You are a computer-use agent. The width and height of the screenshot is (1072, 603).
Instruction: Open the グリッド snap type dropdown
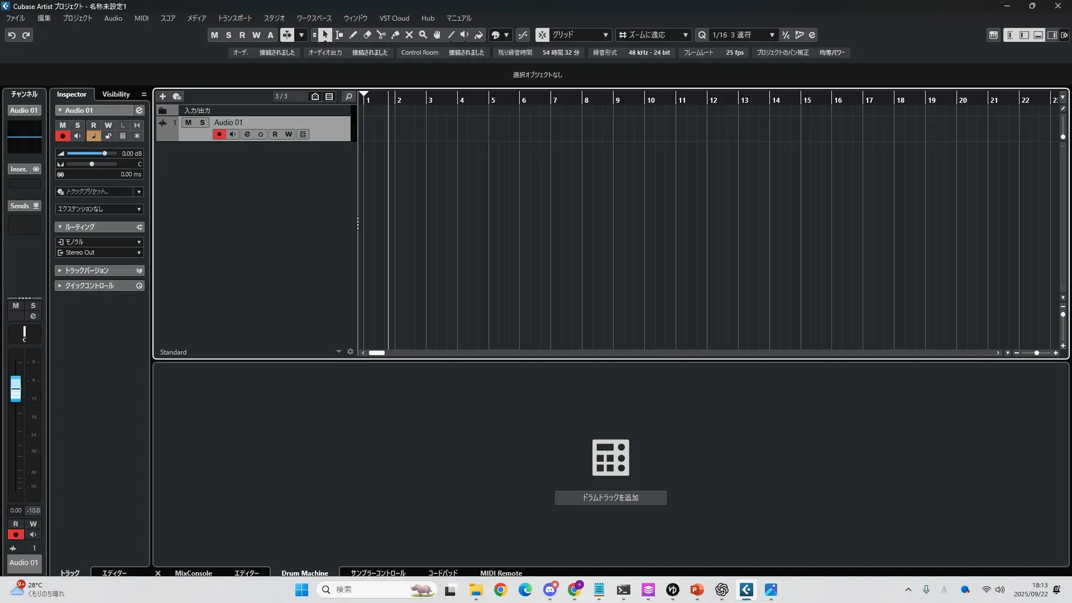pyautogui.click(x=581, y=35)
